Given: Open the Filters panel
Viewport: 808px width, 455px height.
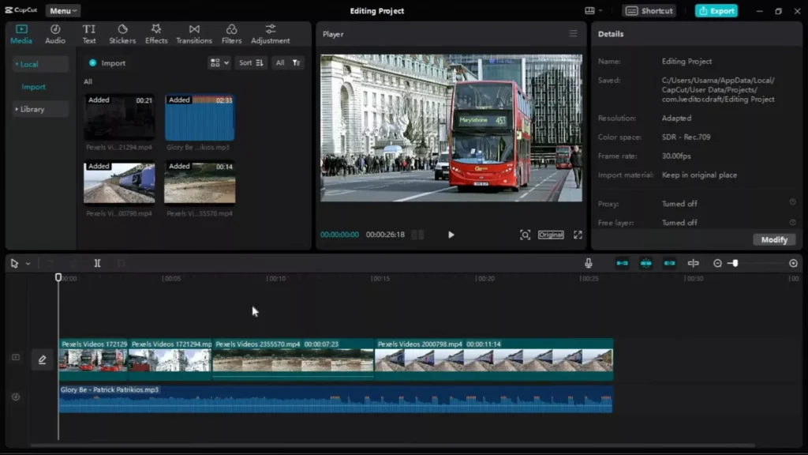Looking at the screenshot, I should coord(231,34).
